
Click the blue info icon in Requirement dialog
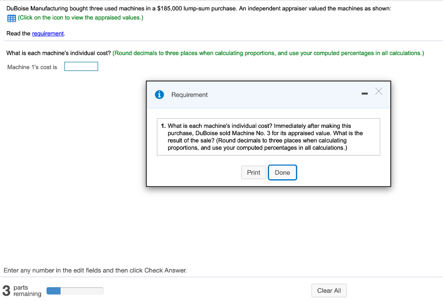(159, 95)
